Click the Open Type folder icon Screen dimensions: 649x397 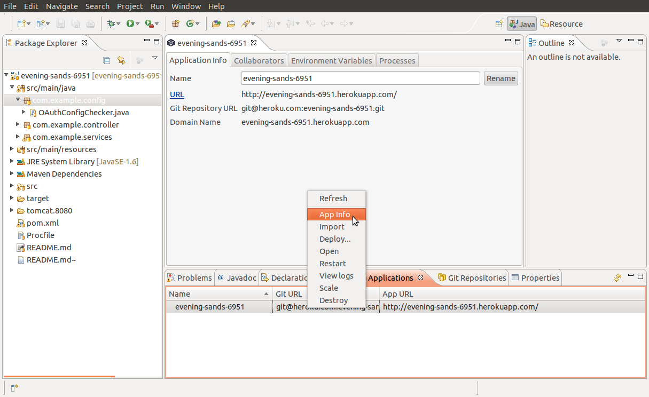pyautogui.click(x=216, y=23)
